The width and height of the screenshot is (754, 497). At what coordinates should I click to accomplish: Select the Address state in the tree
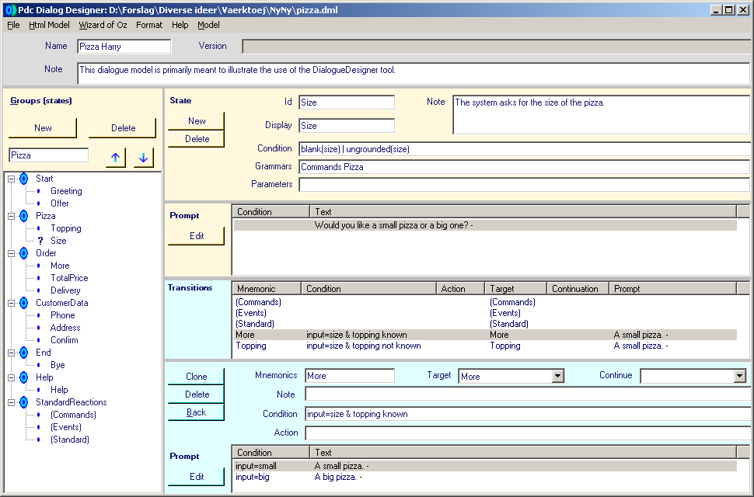click(x=65, y=328)
